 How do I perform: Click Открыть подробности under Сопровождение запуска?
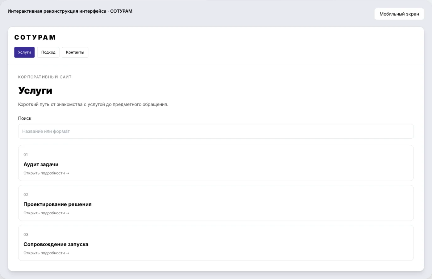pyautogui.click(x=46, y=253)
